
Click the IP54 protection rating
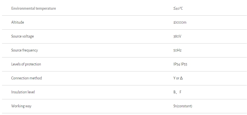click(x=176, y=64)
